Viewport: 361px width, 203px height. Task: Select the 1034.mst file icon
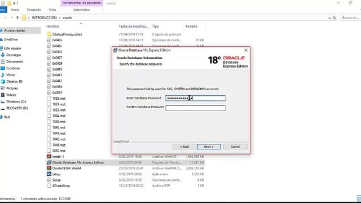point(49,116)
